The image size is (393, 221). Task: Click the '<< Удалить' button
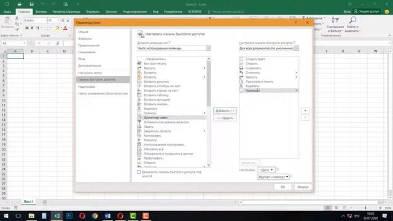click(225, 118)
